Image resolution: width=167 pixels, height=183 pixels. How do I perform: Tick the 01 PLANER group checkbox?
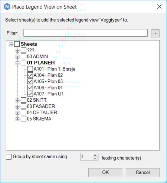point(23,63)
